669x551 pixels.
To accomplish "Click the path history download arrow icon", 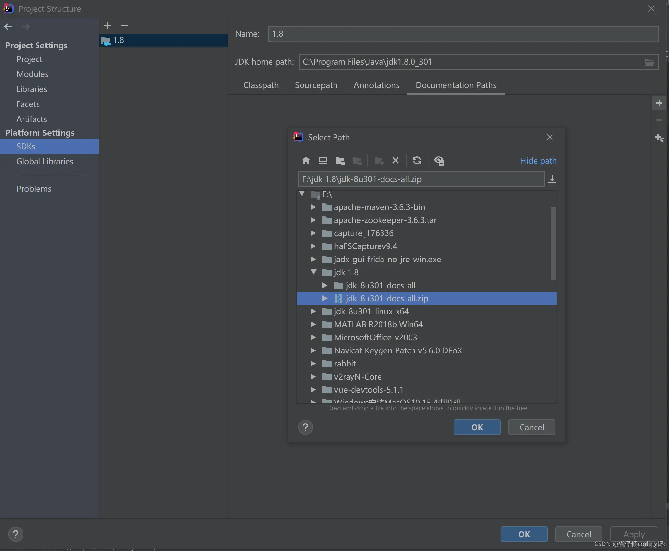I will click(x=552, y=179).
